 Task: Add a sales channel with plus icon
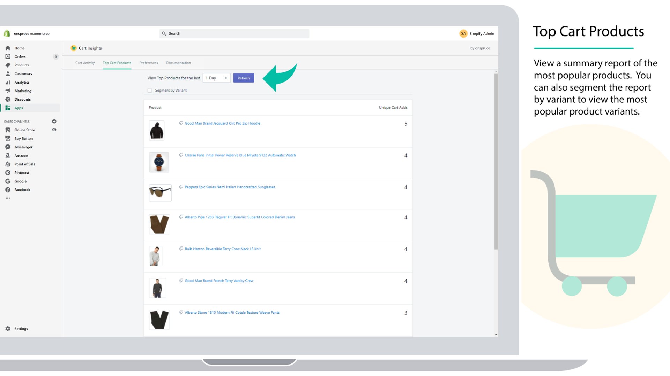point(54,122)
